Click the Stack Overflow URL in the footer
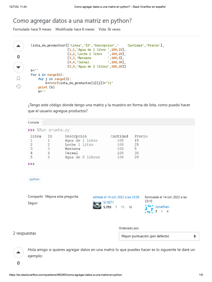This screenshot has height=282, width=212. click(x=65, y=275)
